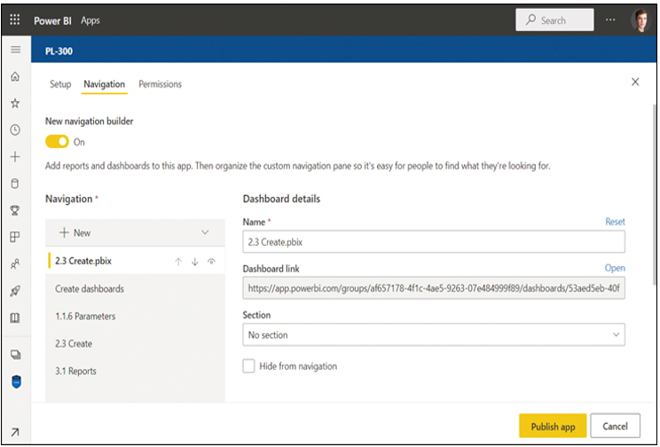Open Favorites star icon in sidebar

pos(15,103)
